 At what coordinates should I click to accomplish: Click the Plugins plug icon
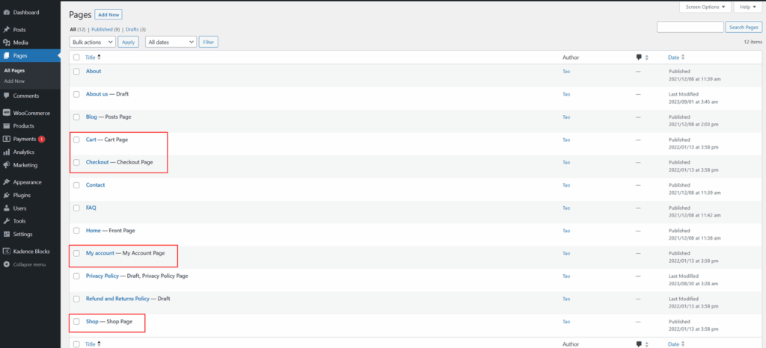click(7, 195)
